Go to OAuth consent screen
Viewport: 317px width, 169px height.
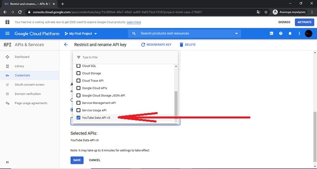point(29,84)
